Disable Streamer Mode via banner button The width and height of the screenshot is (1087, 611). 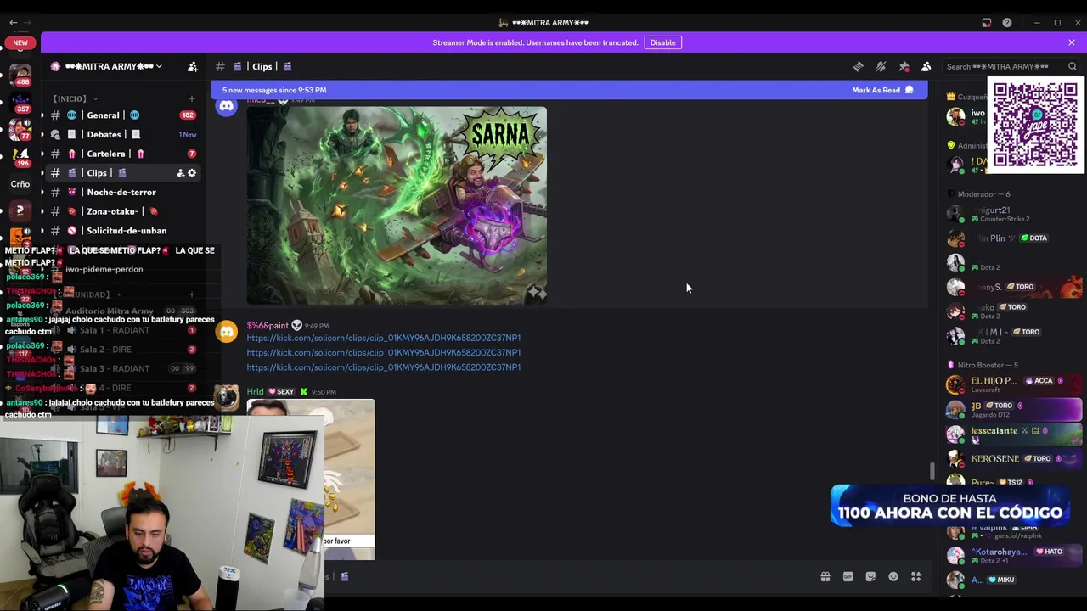[663, 42]
